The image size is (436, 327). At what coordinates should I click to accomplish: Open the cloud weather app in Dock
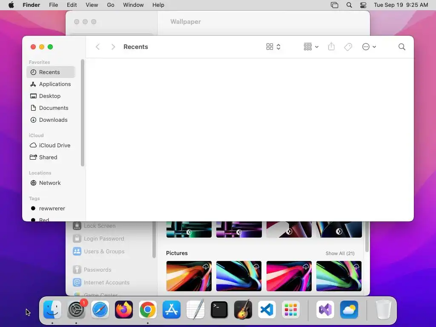click(349, 310)
